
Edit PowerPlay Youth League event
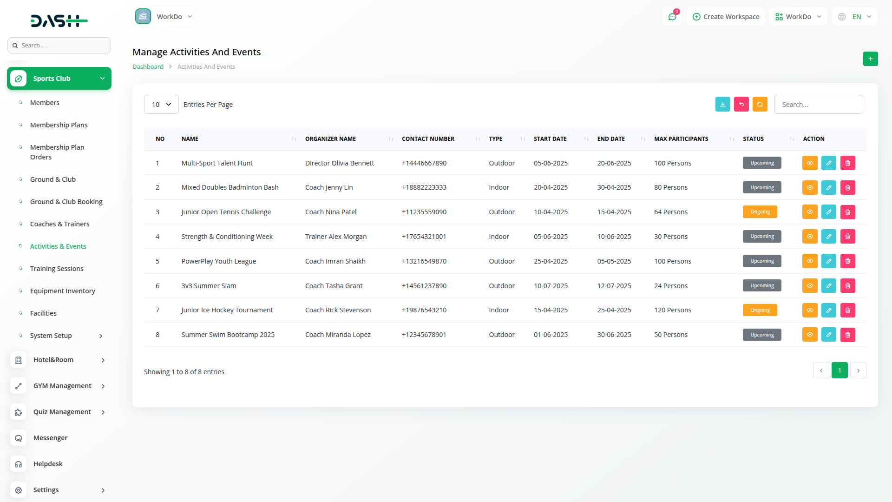[x=829, y=261]
